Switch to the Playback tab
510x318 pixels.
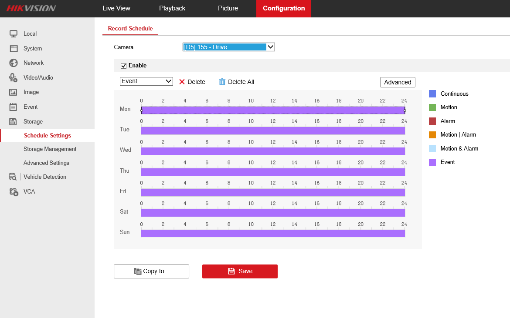pyautogui.click(x=172, y=8)
